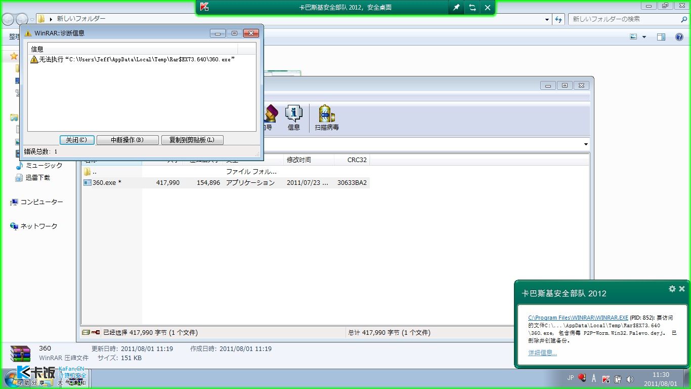Click the pin icon on Kaspersky safe desktop bar

(456, 8)
